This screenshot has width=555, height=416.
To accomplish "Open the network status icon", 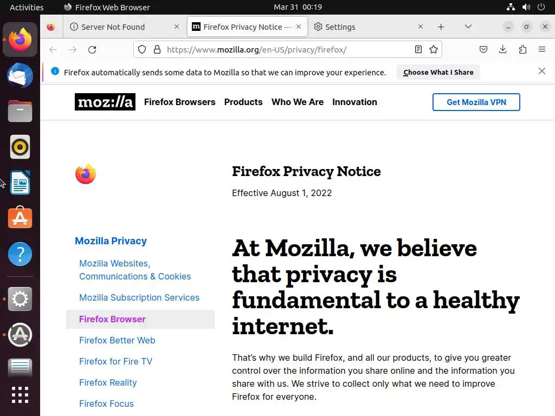I will (x=511, y=7).
